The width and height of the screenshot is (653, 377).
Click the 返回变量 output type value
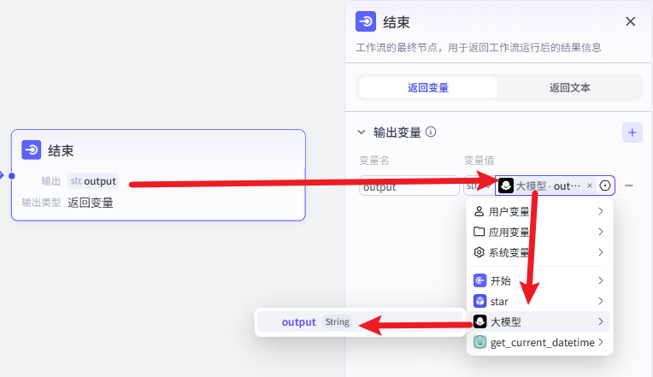[91, 203]
